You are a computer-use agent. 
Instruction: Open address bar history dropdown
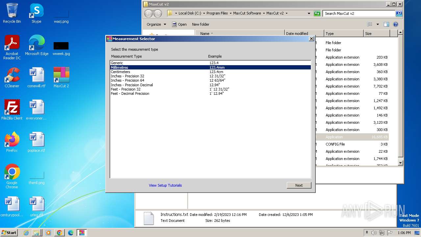309,13
